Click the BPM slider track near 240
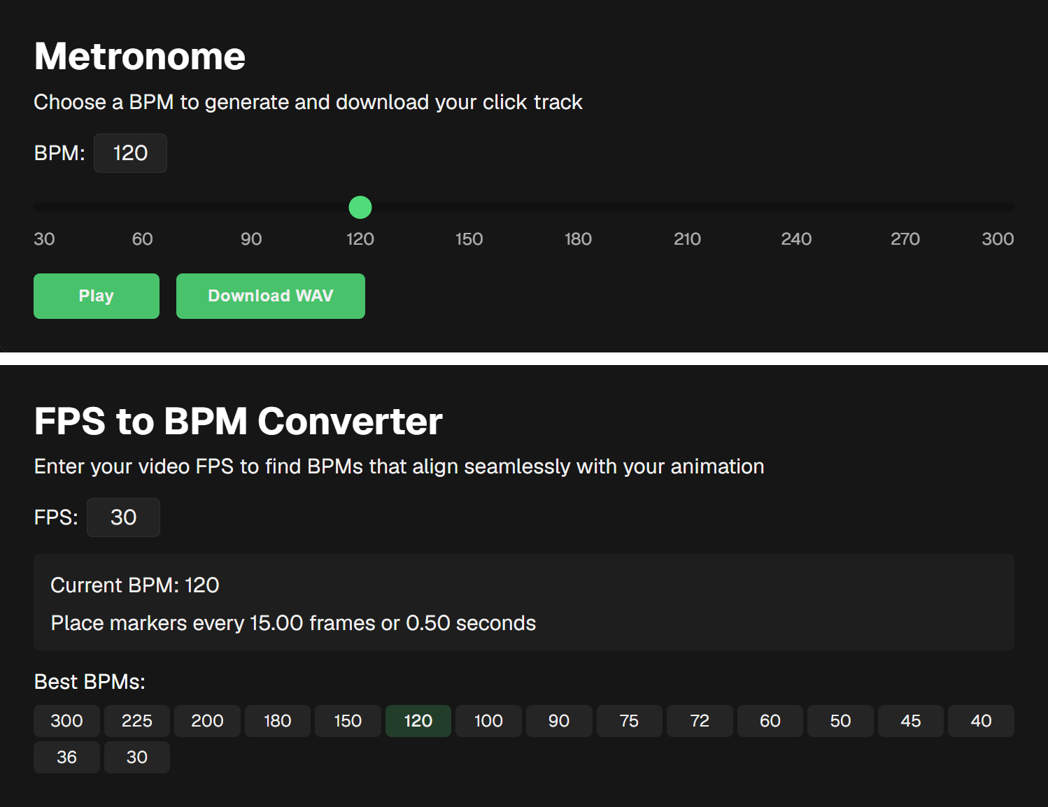The width and height of the screenshot is (1048, 807). click(x=796, y=208)
